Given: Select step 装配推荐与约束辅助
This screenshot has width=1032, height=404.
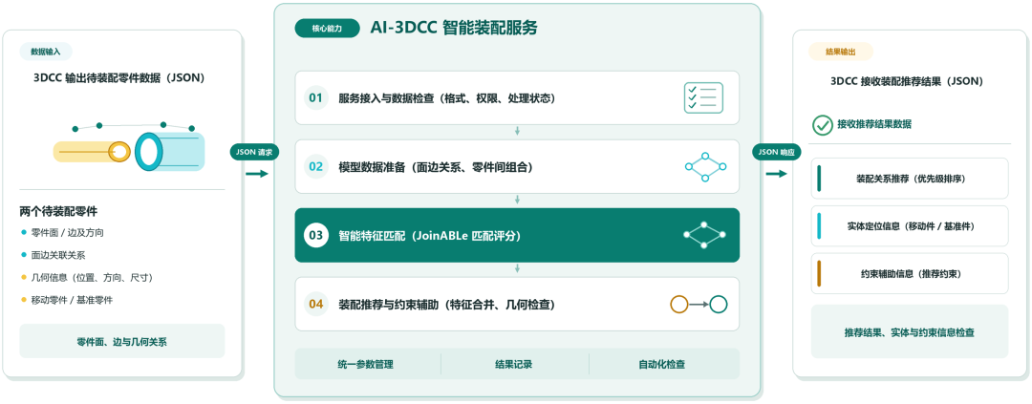Looking at the screenshot, I should (517, 304).
